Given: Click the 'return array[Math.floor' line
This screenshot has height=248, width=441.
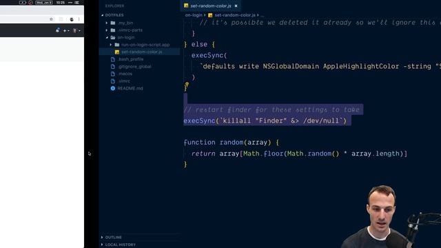Looking at the screenshot, I should click(x=299, y=154).
